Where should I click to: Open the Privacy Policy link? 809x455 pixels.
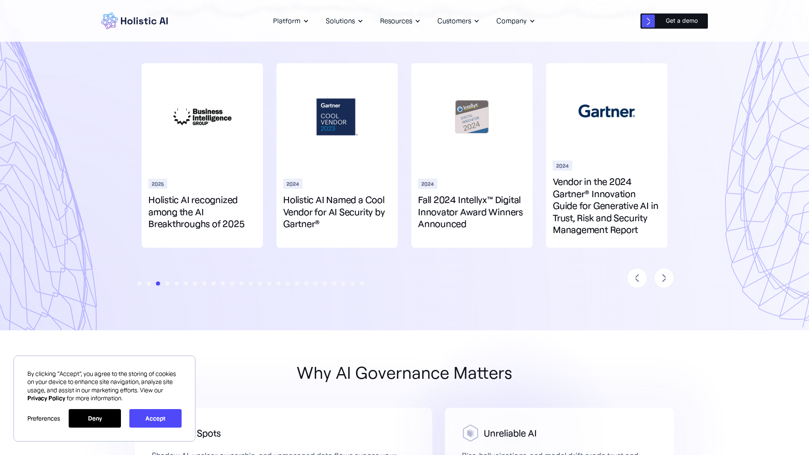(x=46, y=398)
